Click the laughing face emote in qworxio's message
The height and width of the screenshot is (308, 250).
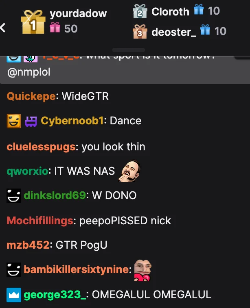129,171
